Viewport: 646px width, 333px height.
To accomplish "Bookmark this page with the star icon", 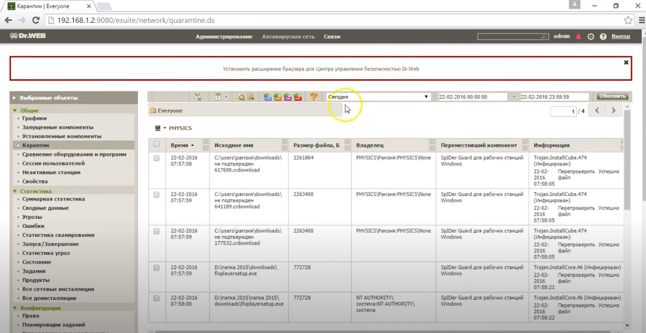I will tap(628, 20).
